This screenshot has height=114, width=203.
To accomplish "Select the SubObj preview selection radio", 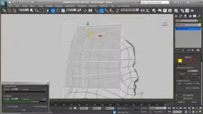I will [x=184, y=84].
